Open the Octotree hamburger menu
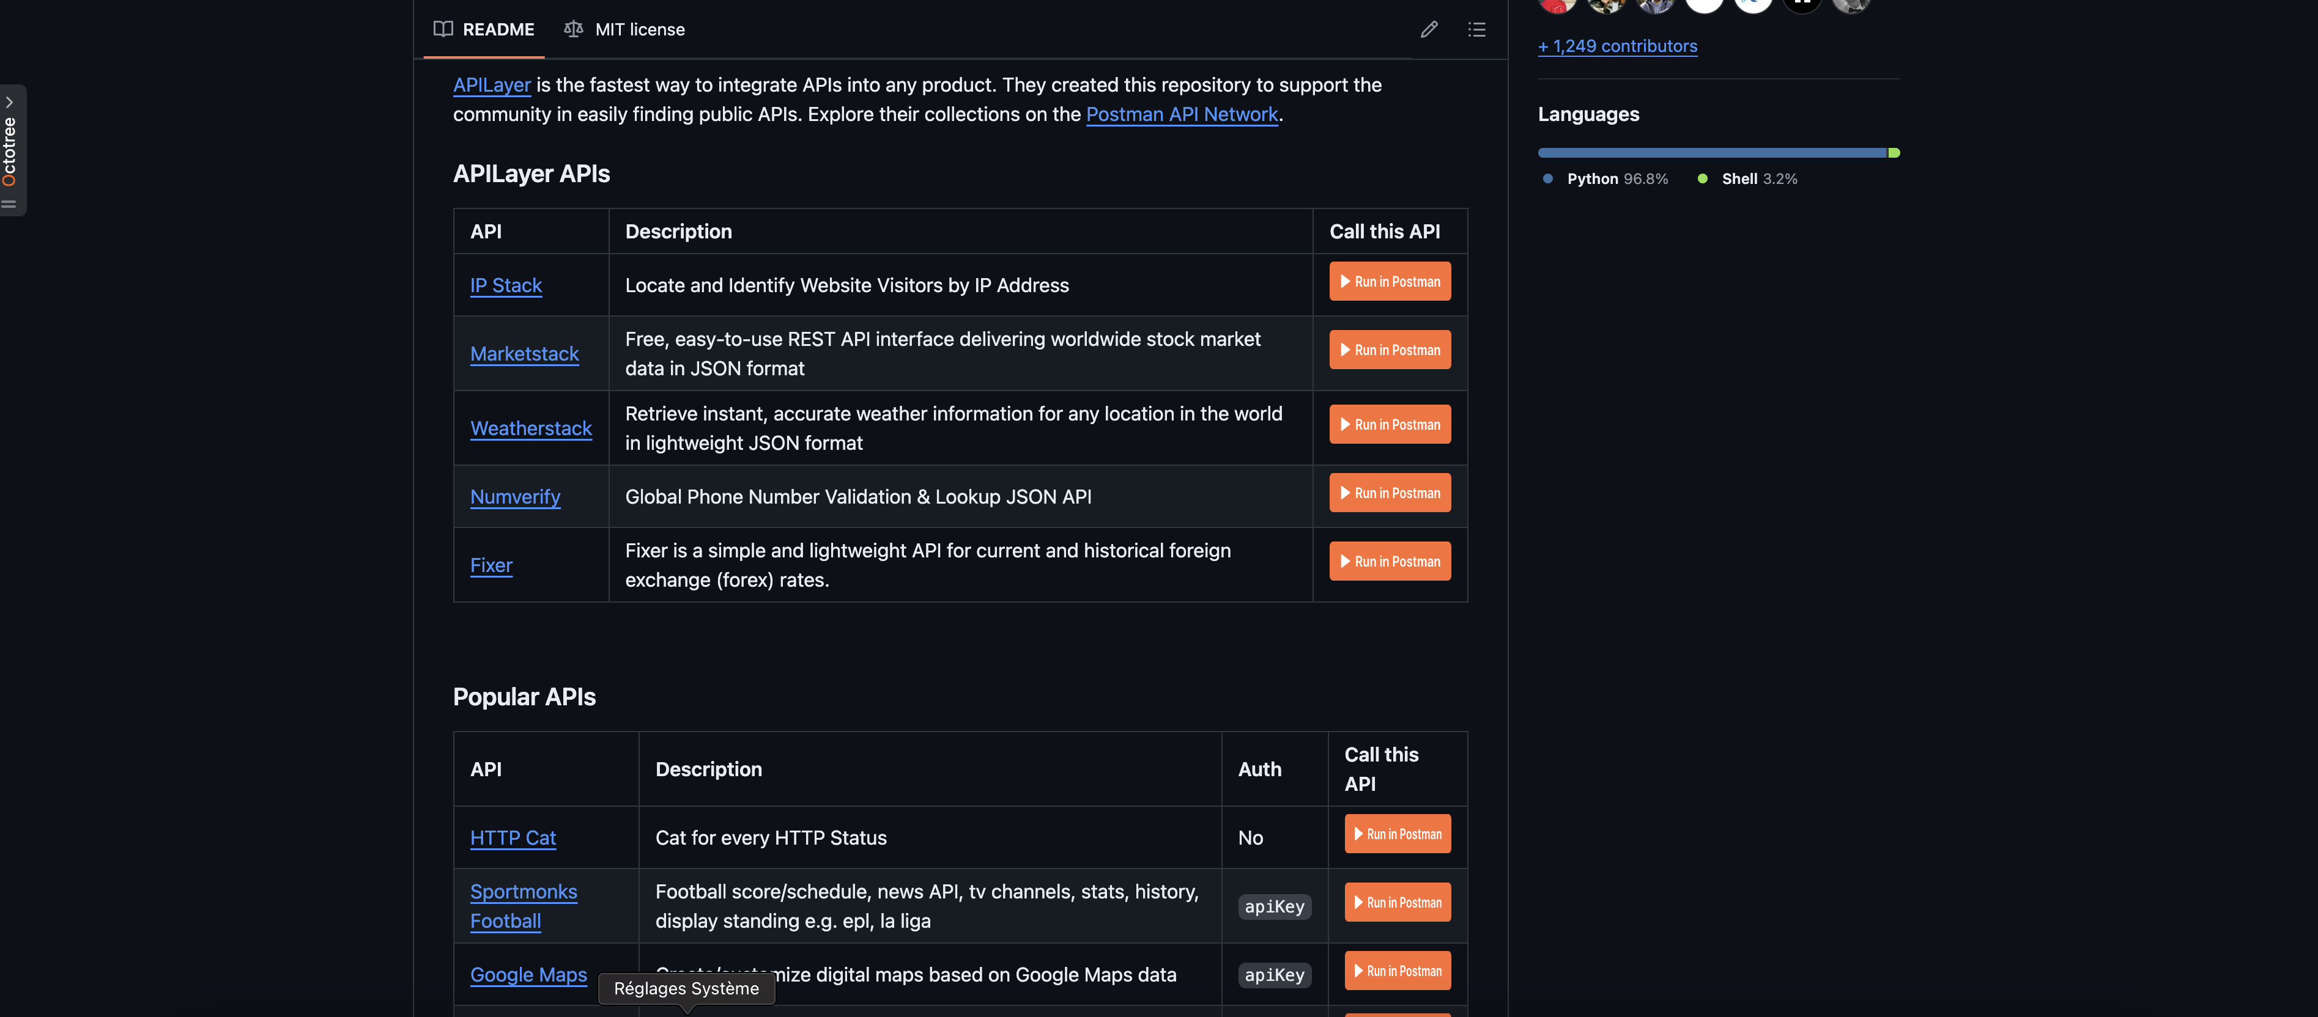This screenshot has width=2318, height=1017. point(10,205)
